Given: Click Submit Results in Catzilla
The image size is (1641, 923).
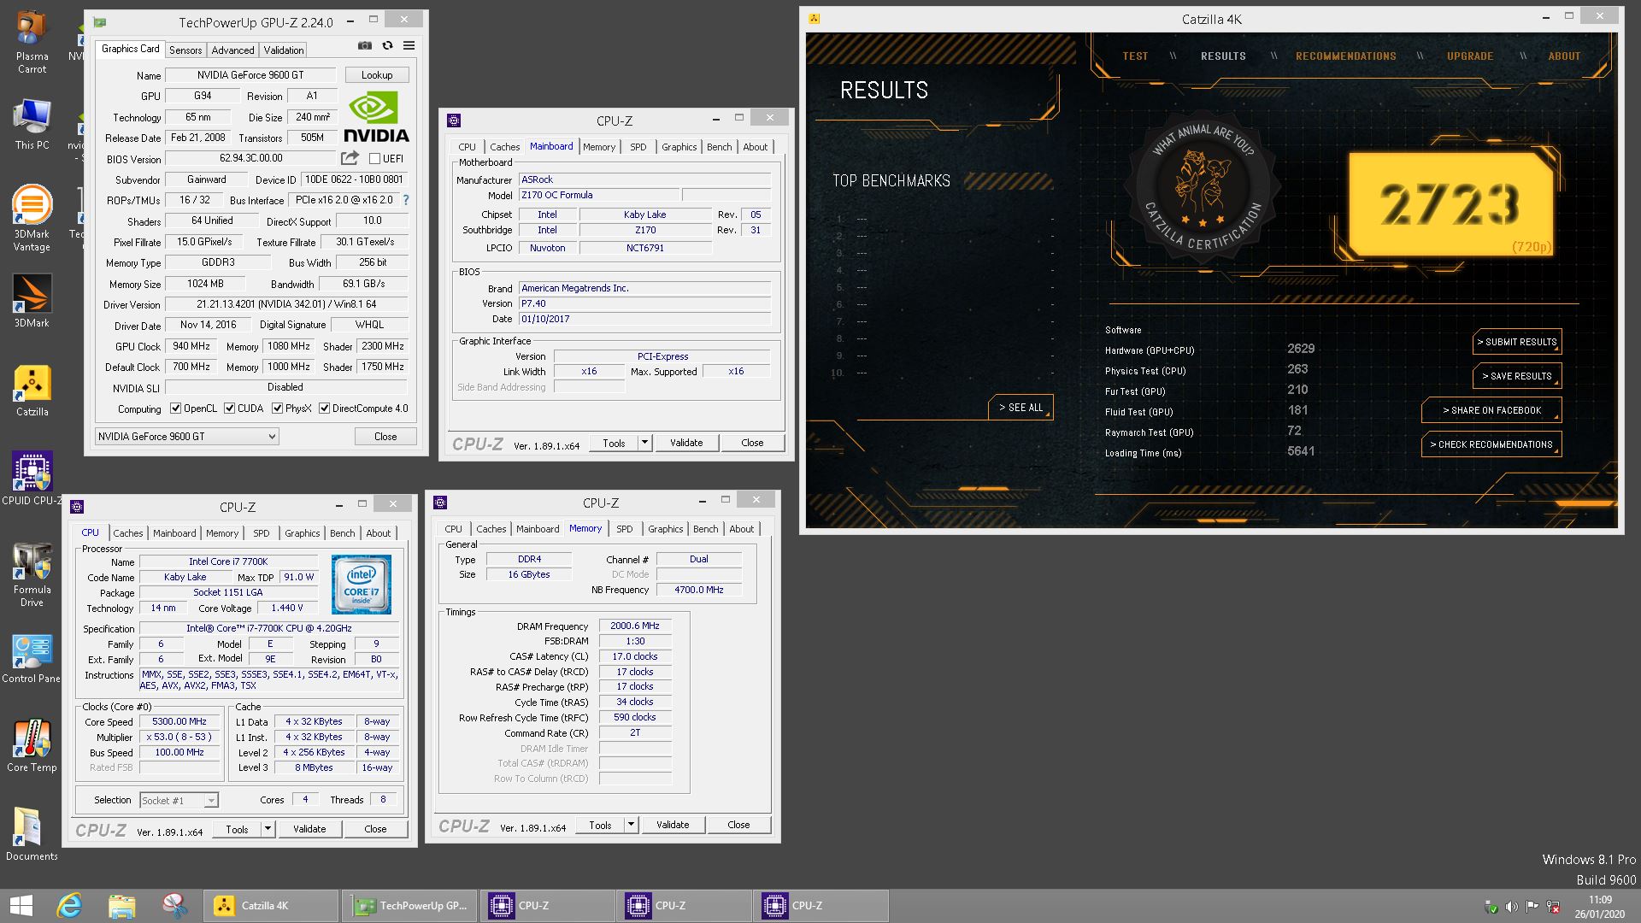Looking at the screenshot, I should coord(1517,342).
